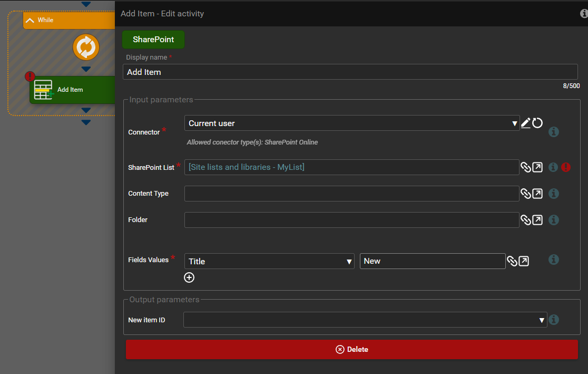The image size is (588, 374).
Task: Click link icon beside SharePoint List field
Action: point(525,167)
